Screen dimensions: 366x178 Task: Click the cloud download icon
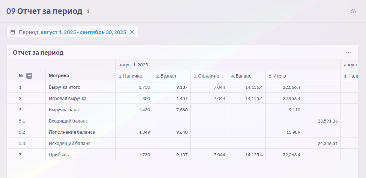[353, 11]
